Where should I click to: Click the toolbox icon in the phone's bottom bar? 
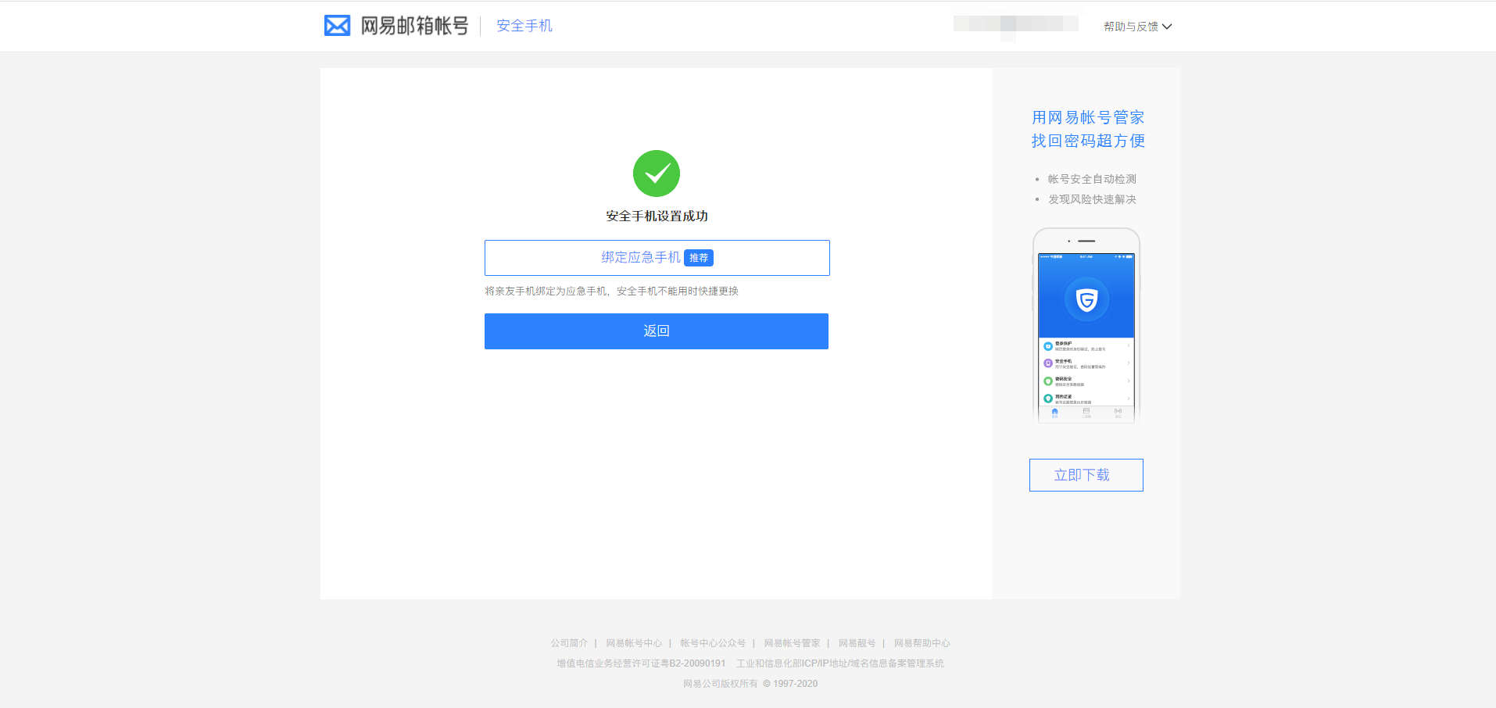[x=1086, y=411]
